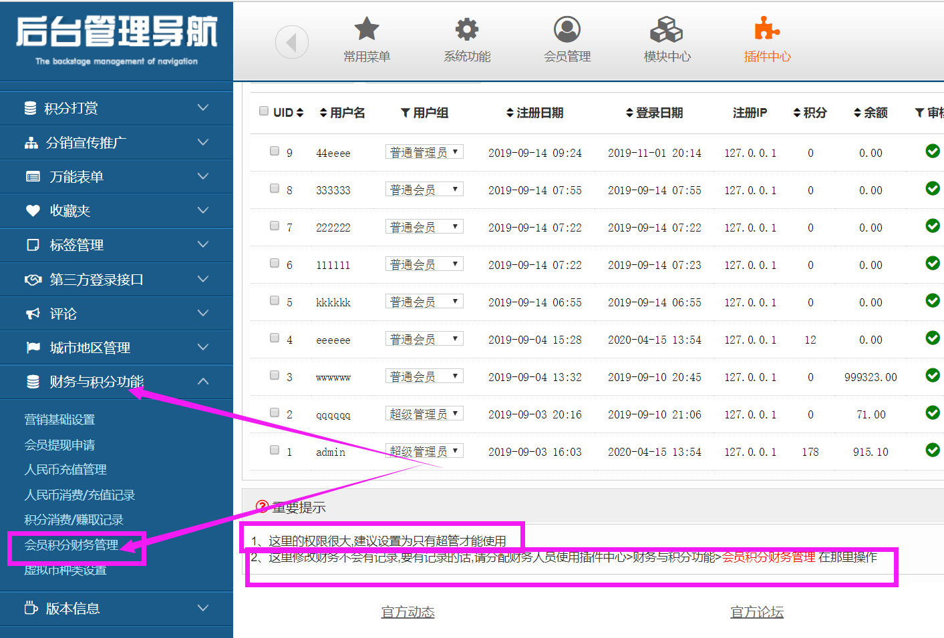Screen dimensions: 944x638
Task: Collapse the 财务与积分功能 section
Action: 203,382
